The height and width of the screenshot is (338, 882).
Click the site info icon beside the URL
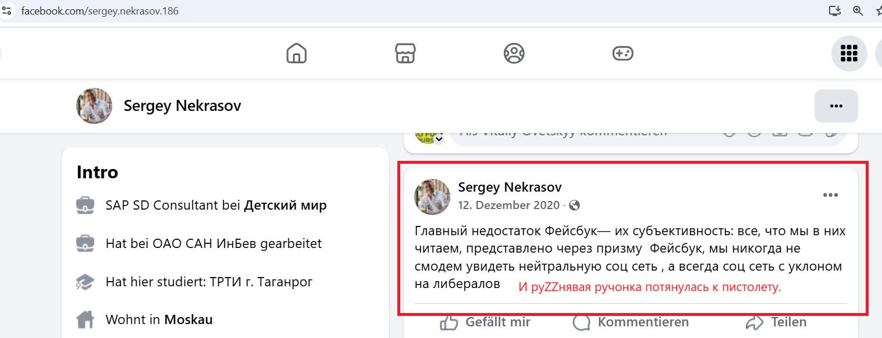pos(7,10)
